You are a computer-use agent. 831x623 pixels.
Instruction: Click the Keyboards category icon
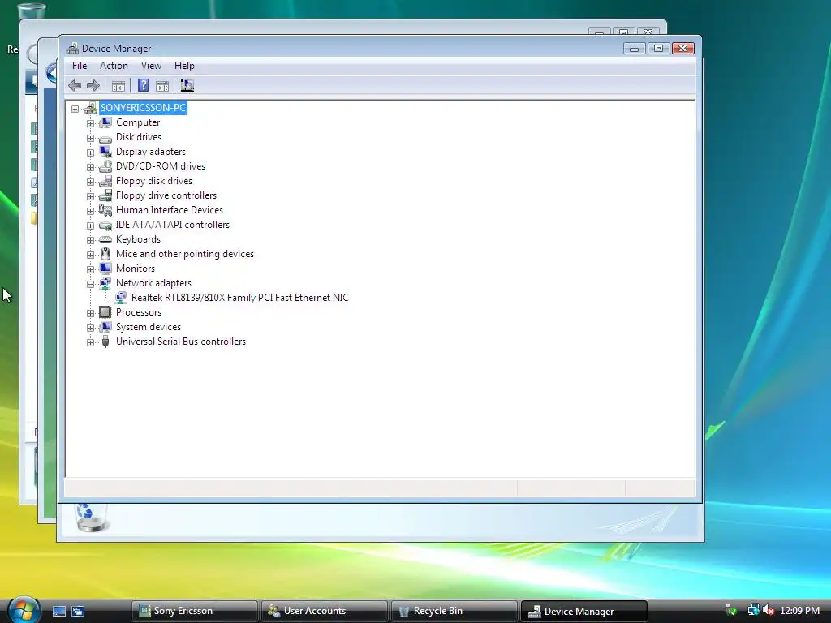[105, 239]
